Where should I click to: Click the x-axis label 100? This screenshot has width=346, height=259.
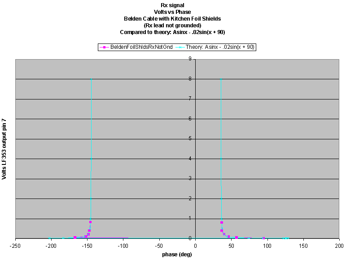(x=267, y=246)
